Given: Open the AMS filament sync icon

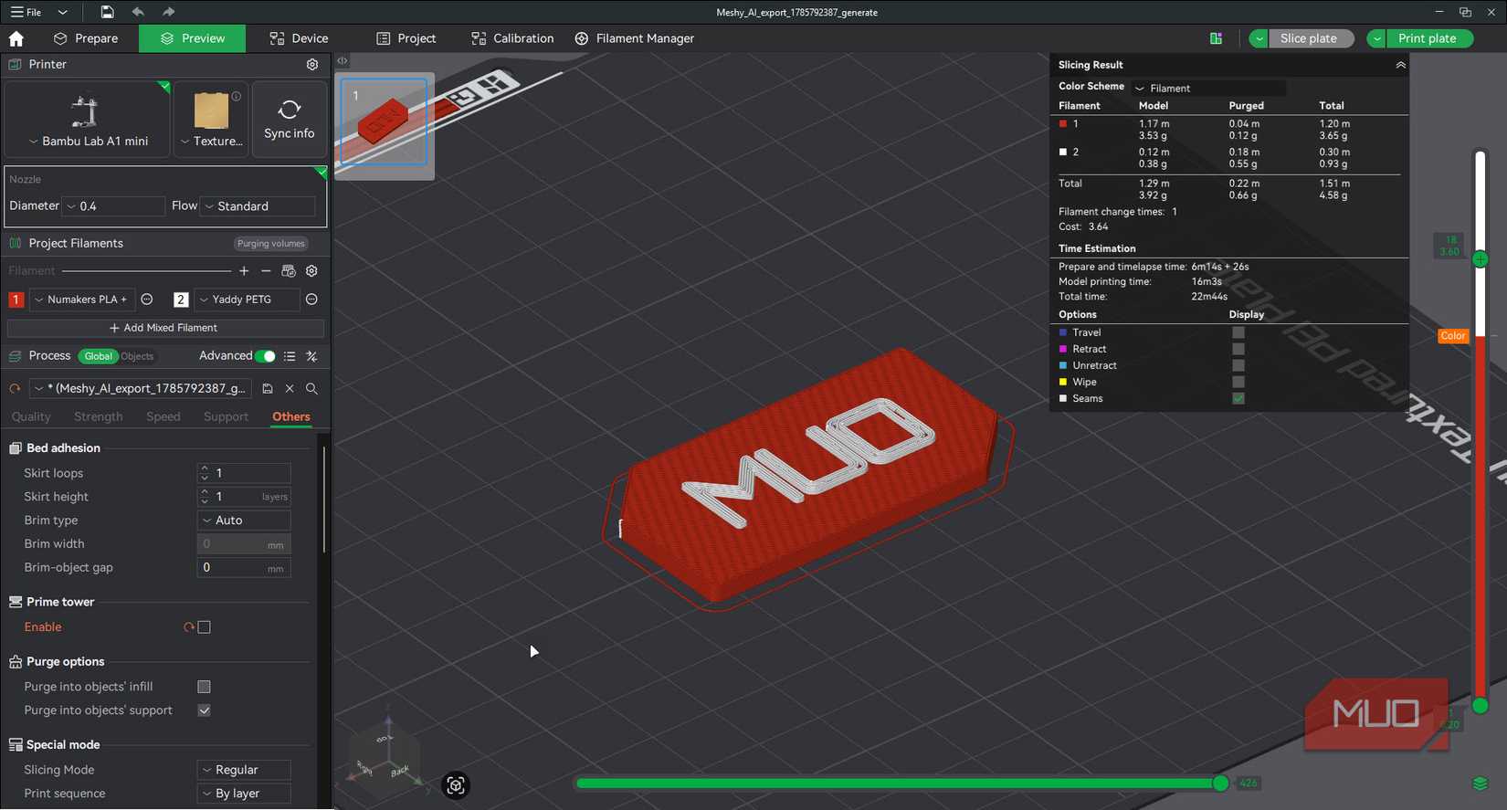Looking at the screenshot, I should point(289,271).
